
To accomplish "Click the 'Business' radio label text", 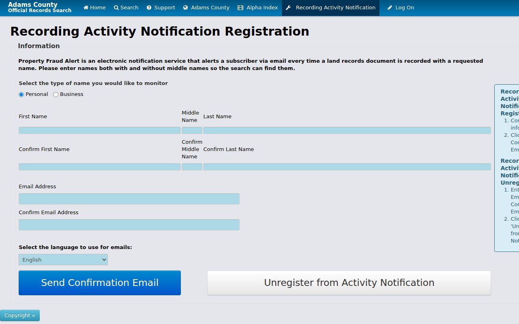I will tap(72, 94).
